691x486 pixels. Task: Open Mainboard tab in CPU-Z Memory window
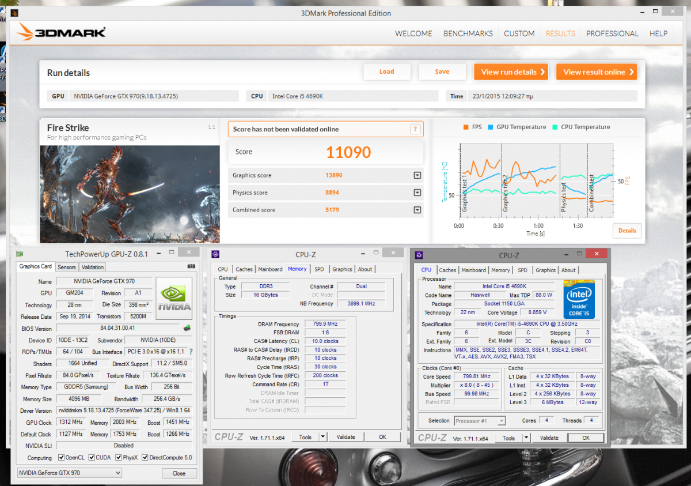click(x=270, y=269)
